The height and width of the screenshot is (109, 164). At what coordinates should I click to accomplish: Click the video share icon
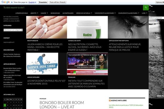click(105, 55)
